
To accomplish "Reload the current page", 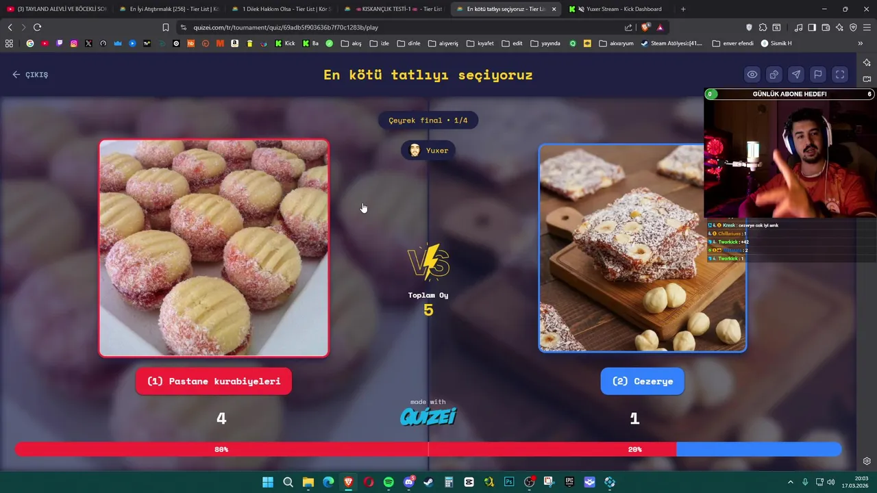I will pos(37,27).
